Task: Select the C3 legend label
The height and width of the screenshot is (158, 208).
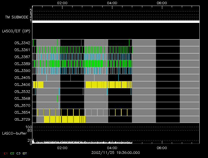Action: tap(18, 153)
